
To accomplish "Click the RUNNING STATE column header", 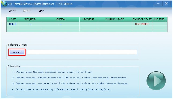I will (x=115, y=19).
